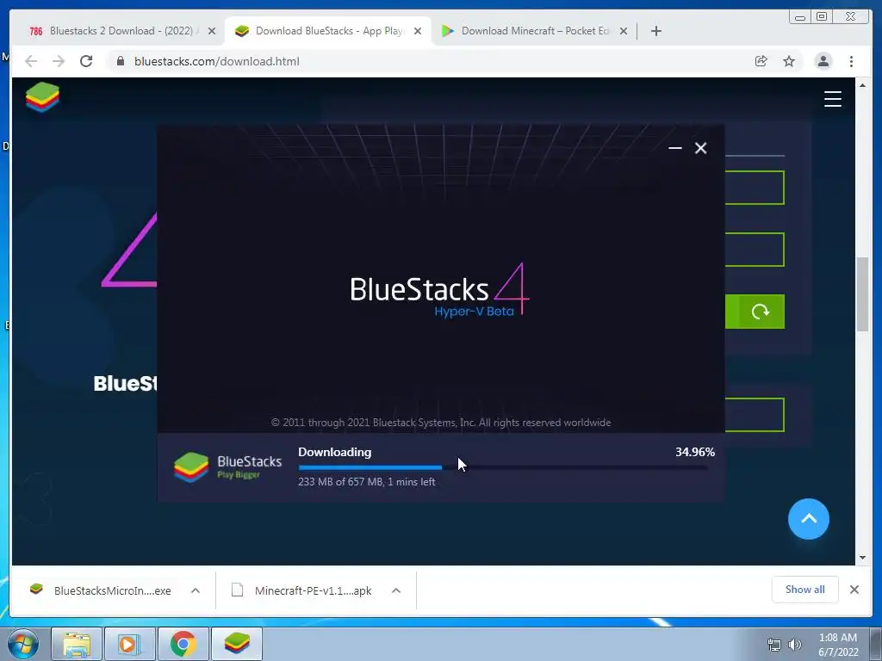Select the Download BlueStacks - App Player tab
Viewport: 882px width, 661px height.
pos(328,31)
